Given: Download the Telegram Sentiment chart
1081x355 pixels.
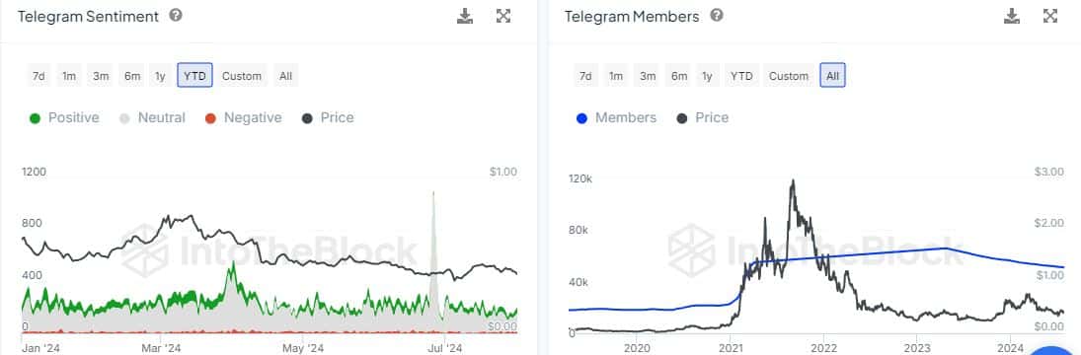Looking at the screenshot, I should pyautogui.click(x=465, y=16).
